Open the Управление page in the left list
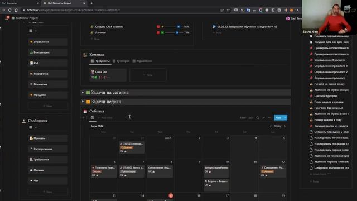357x201 pixels. 48,42
